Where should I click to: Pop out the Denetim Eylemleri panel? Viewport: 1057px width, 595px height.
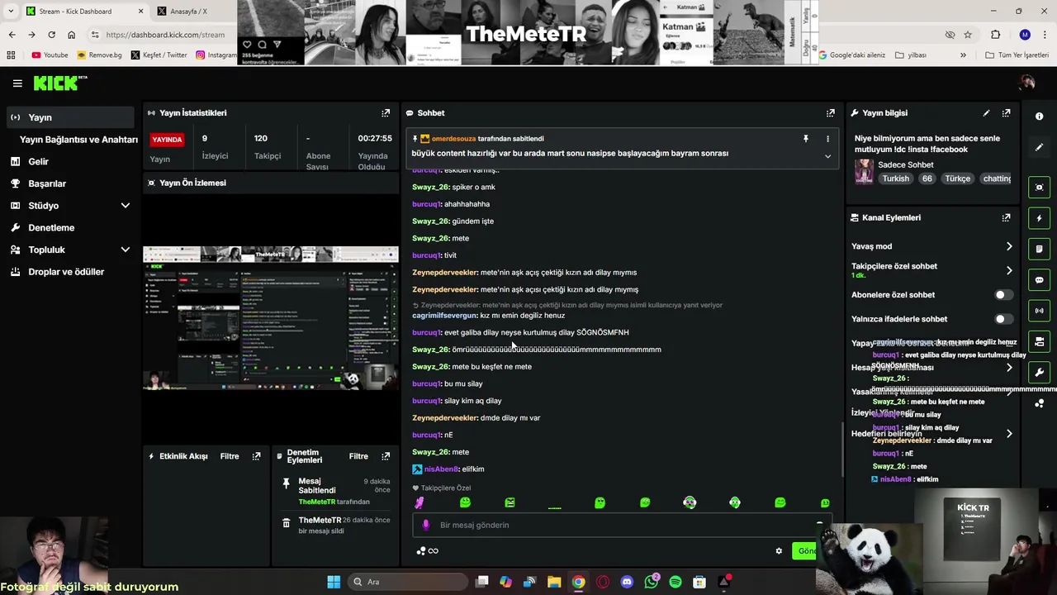[386, 456]
